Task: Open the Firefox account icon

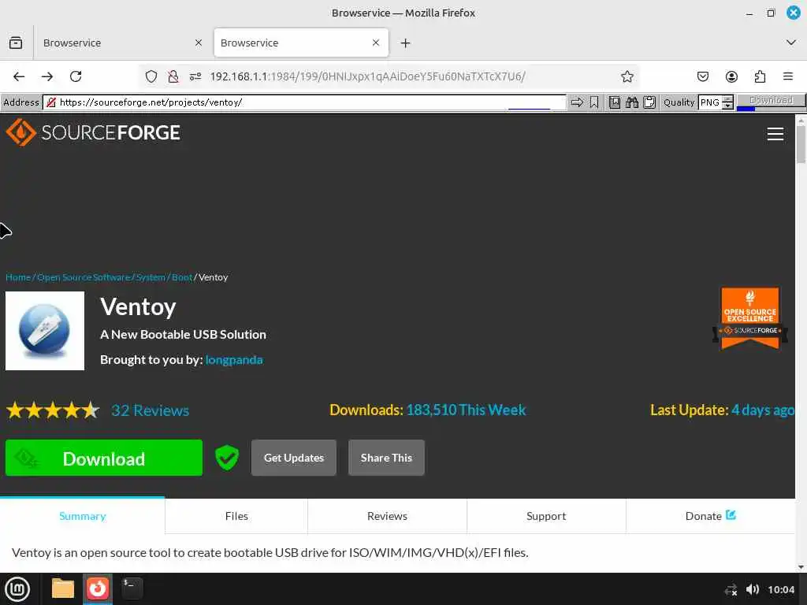Action: click(731, 76)
